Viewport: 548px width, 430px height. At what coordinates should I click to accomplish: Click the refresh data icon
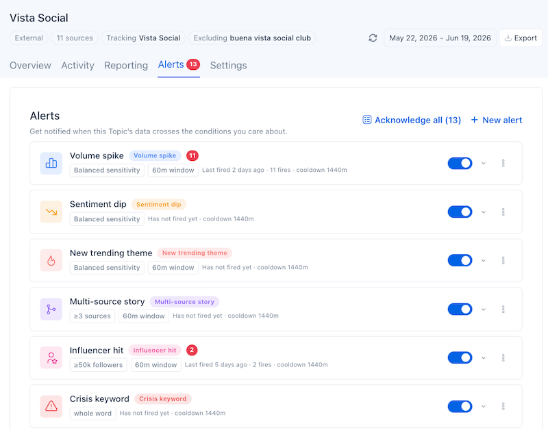(373, 38)
